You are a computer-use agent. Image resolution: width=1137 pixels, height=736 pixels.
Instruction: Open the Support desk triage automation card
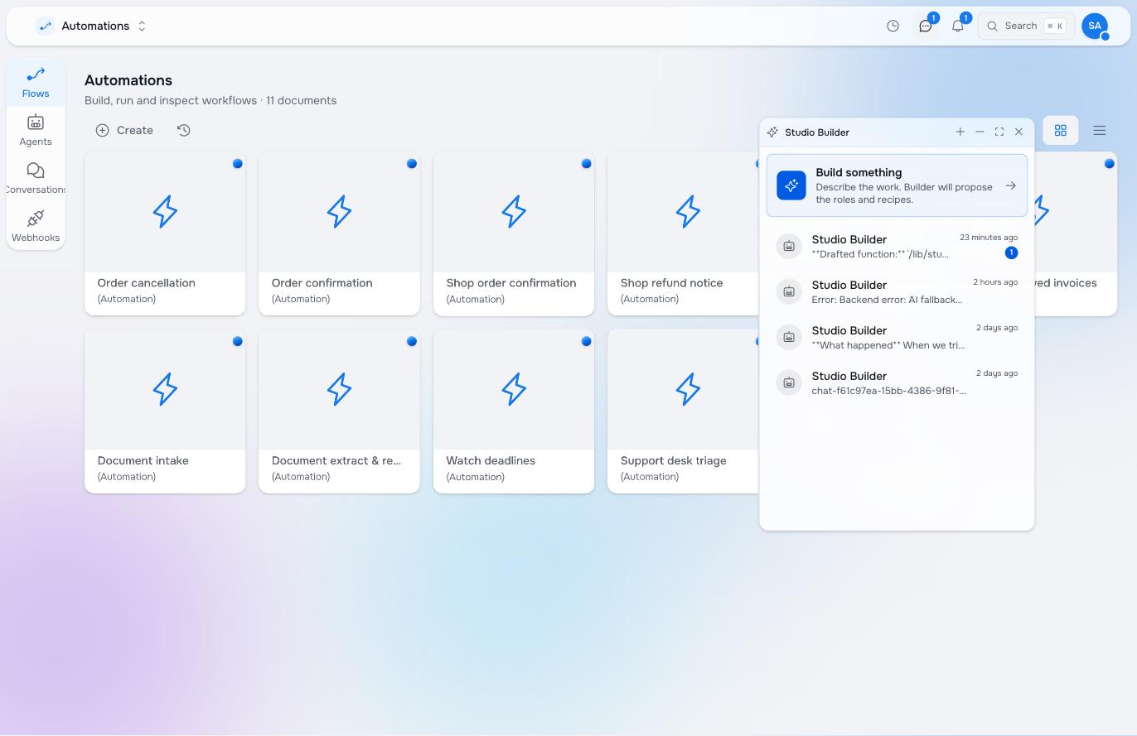[x=684, y=411]
